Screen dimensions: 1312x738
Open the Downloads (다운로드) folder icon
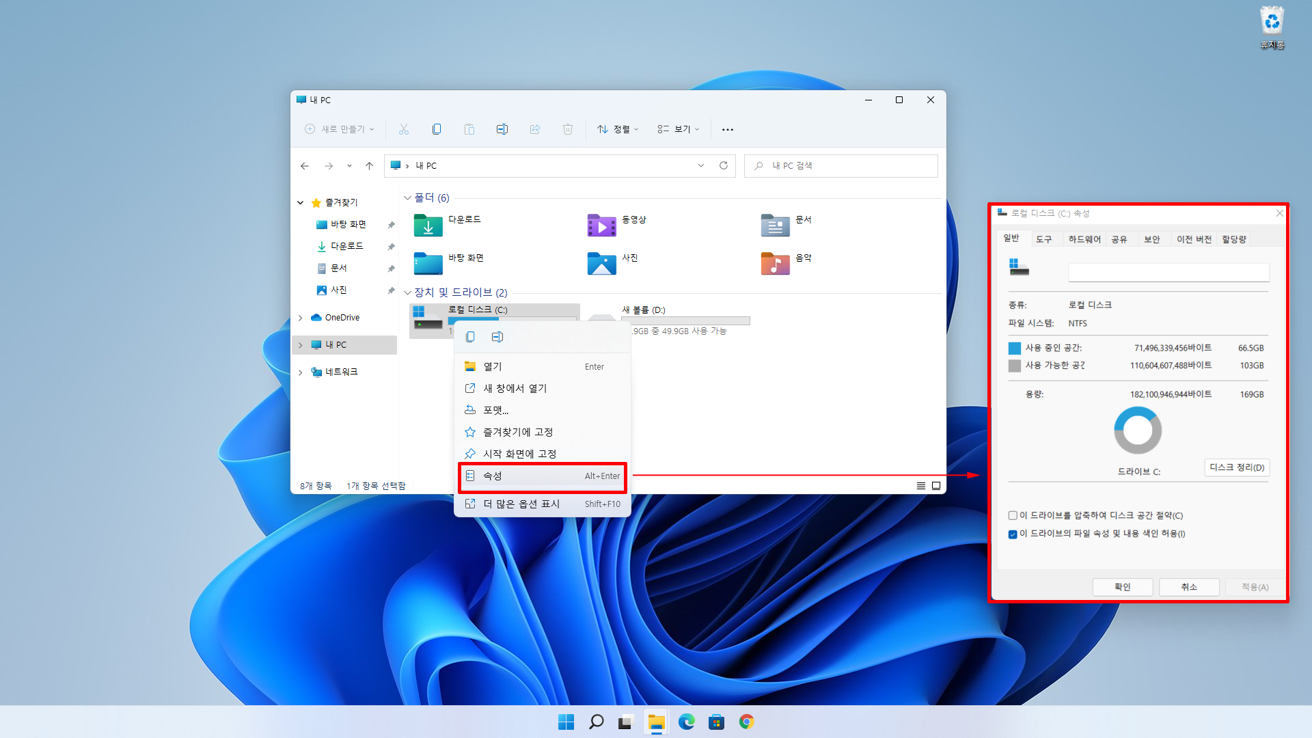click(428, 225)
